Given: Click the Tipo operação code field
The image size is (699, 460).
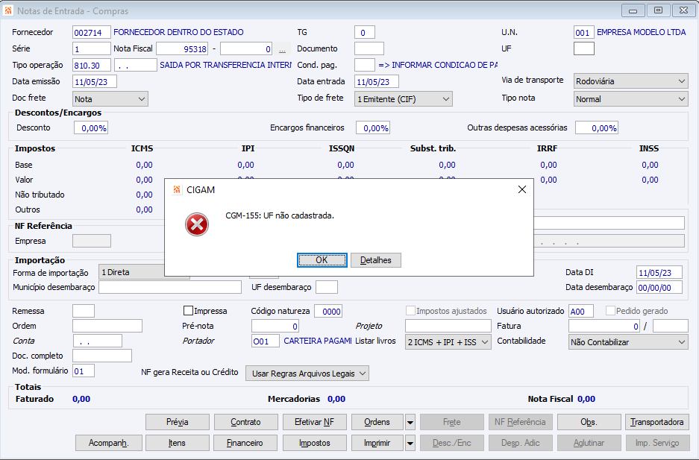Looking at the screenshot, I should pyautogui.click(x=92, y=65).
